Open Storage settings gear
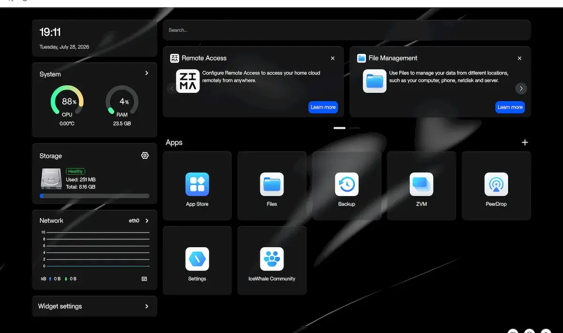563x333 pixels. click(145, 156)
